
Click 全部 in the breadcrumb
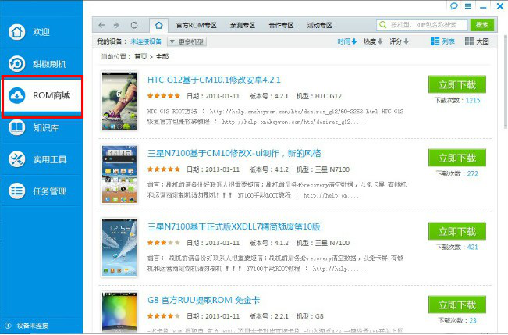[x=162, y=57]
